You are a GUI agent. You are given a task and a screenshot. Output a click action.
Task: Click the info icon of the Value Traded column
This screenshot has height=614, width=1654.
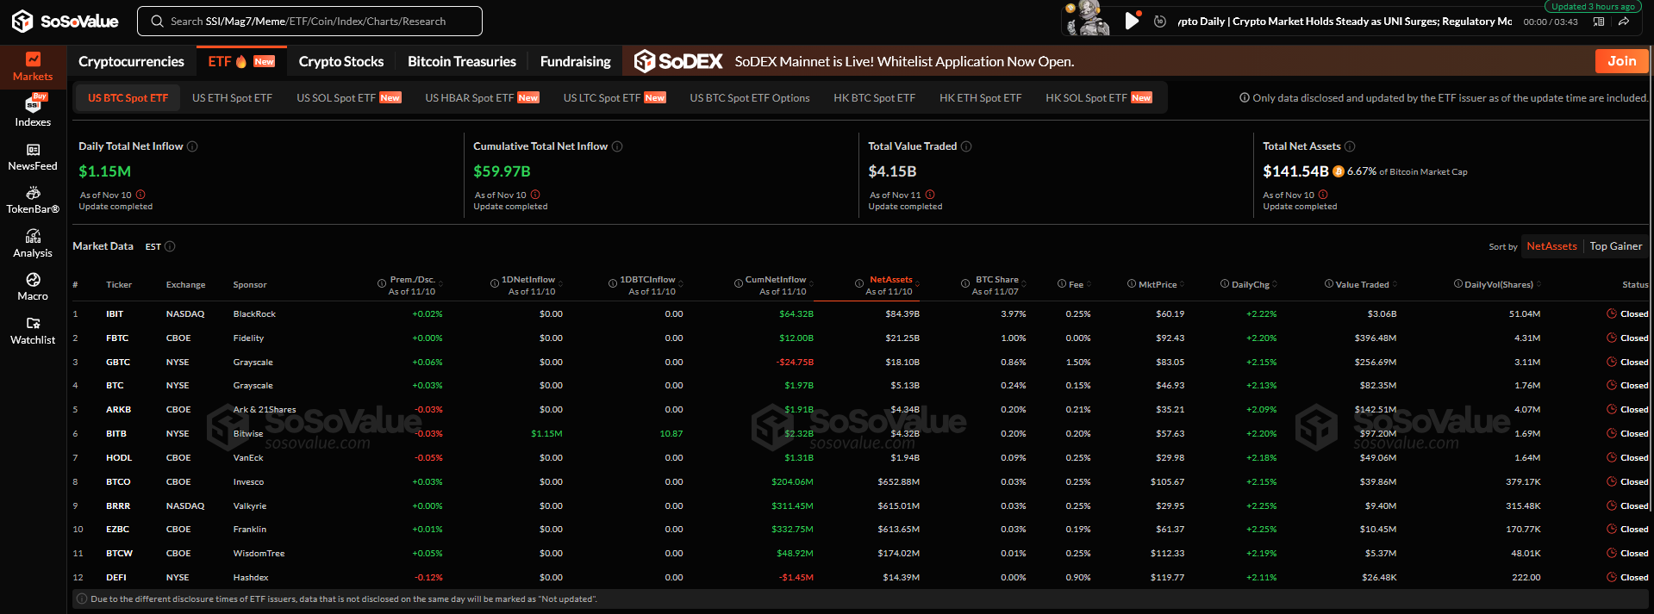(x=1329, y=284)
